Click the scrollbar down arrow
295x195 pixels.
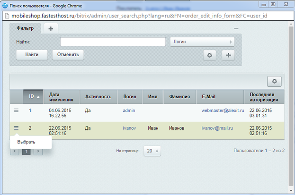[291, 190]
